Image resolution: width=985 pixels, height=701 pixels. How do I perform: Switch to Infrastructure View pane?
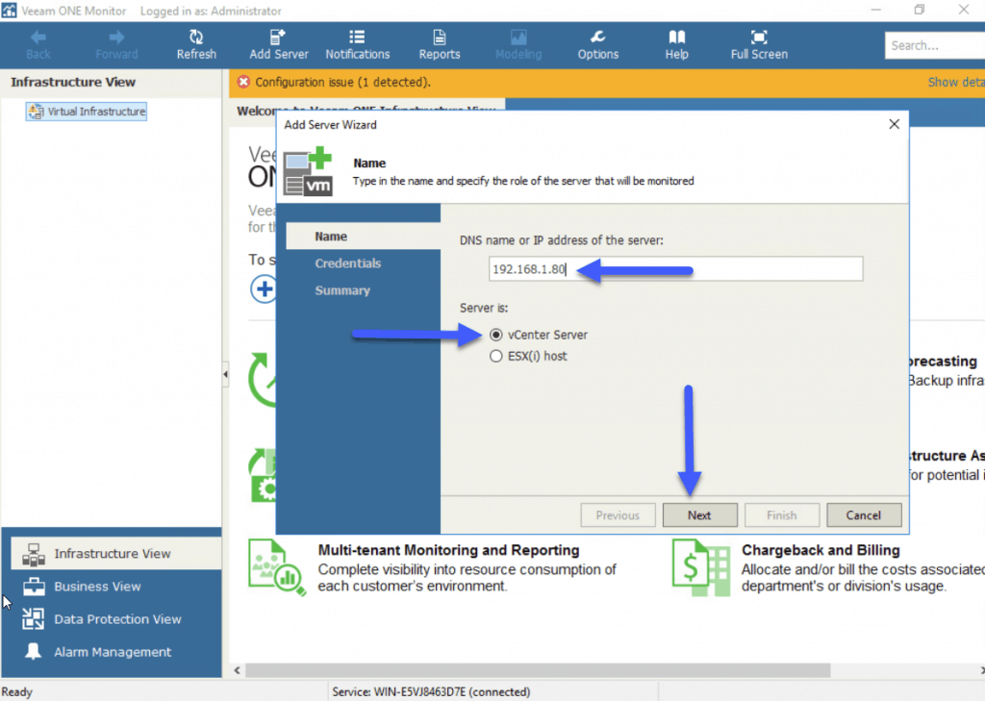point(116,553)
